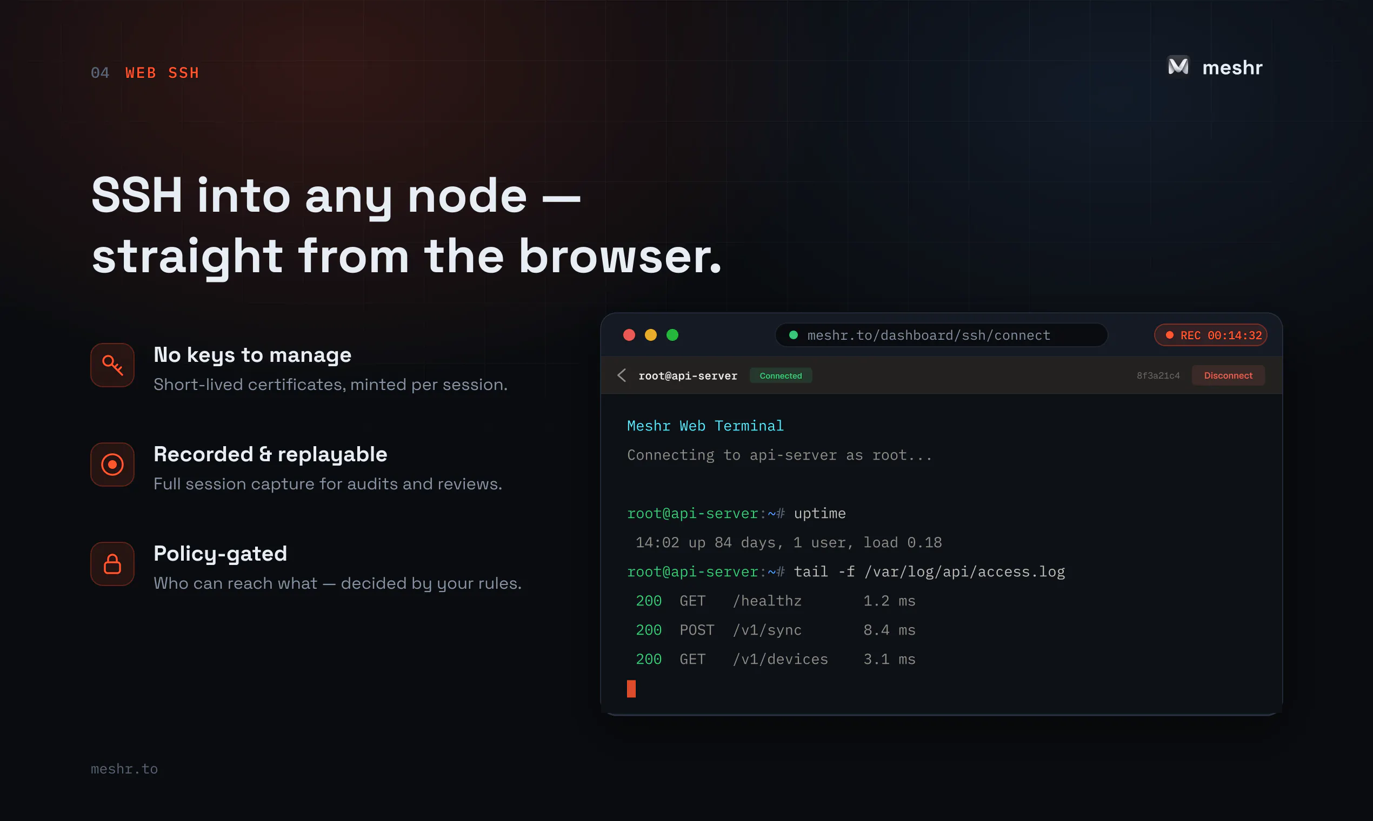Click the 04 section number

point(100,73)
